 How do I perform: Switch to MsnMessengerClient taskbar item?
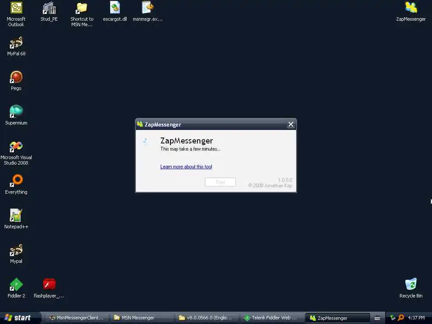click(77, 318)
